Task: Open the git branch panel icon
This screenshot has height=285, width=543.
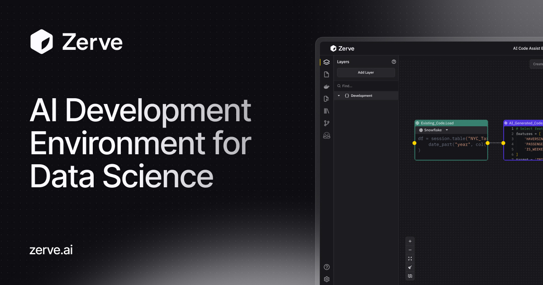Action: (326, 123)
